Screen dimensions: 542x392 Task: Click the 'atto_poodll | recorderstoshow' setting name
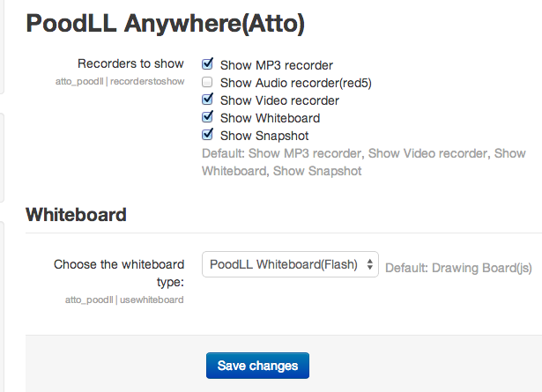[120, 82]
